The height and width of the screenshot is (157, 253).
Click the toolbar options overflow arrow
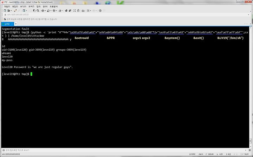coord(251,12)
